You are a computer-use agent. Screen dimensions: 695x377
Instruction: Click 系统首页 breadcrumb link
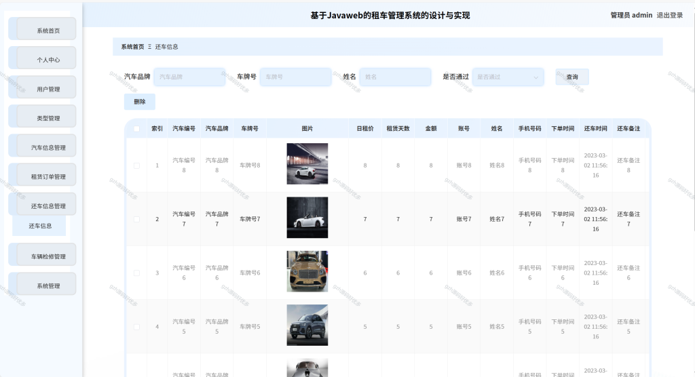click(132, 47)
